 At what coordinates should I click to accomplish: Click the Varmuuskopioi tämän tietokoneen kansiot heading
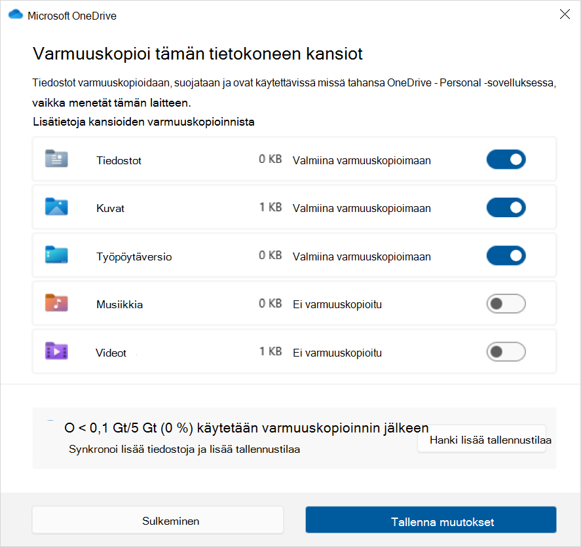click(198, 54)
